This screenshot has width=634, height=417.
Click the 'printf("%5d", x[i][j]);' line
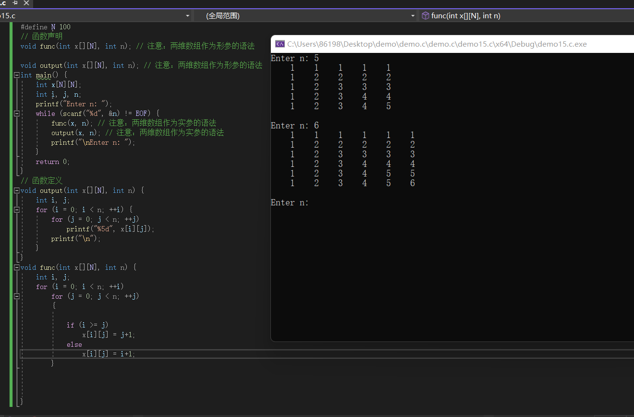[x=110, y=229]
